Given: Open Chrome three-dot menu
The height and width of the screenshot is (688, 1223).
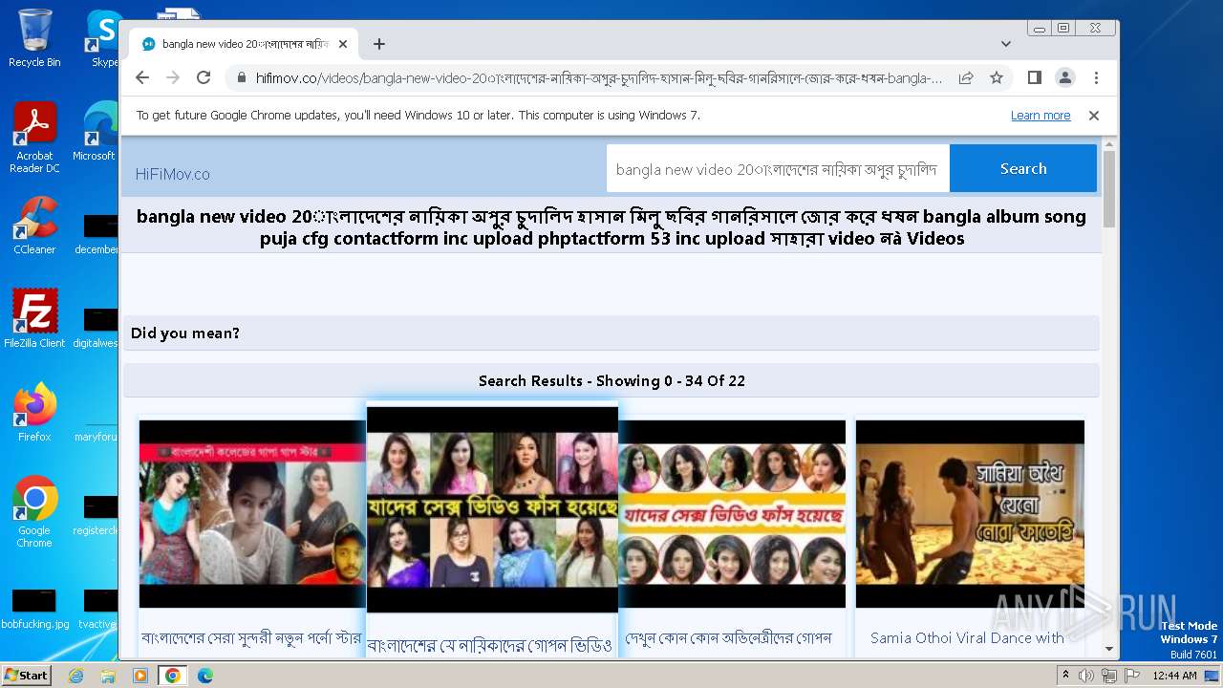Looking at the screenshot, I should [x=1096, y=77].
